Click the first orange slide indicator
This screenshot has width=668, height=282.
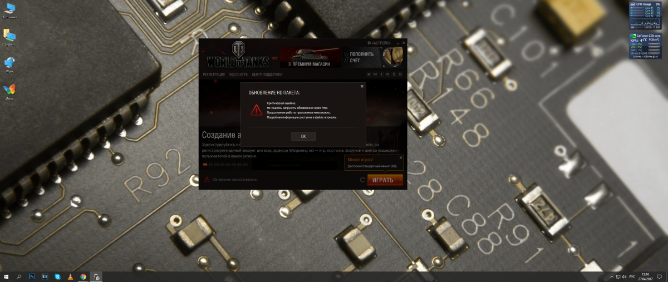click(x=205, y=165)
